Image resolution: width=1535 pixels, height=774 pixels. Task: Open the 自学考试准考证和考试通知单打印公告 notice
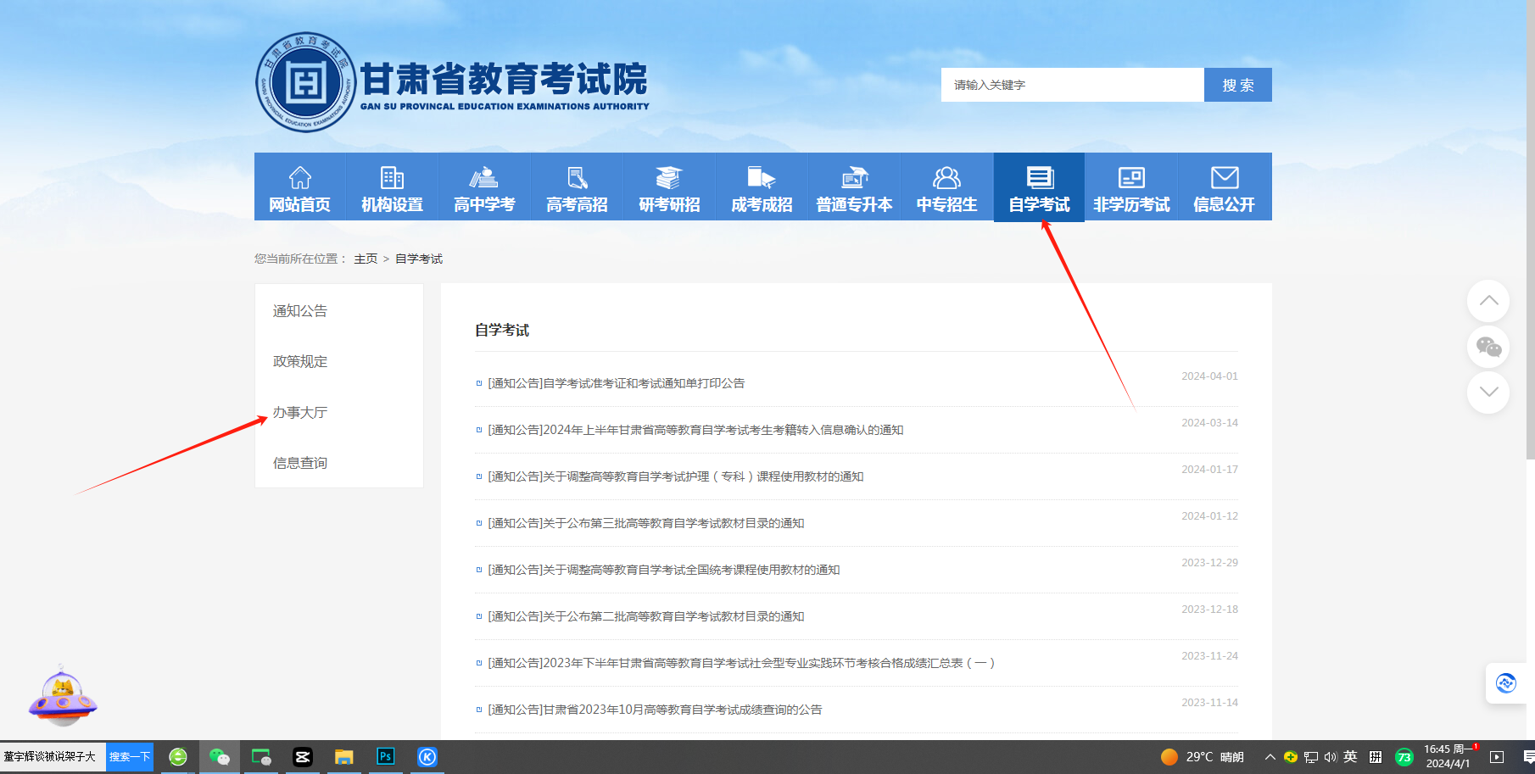[617, 383]
